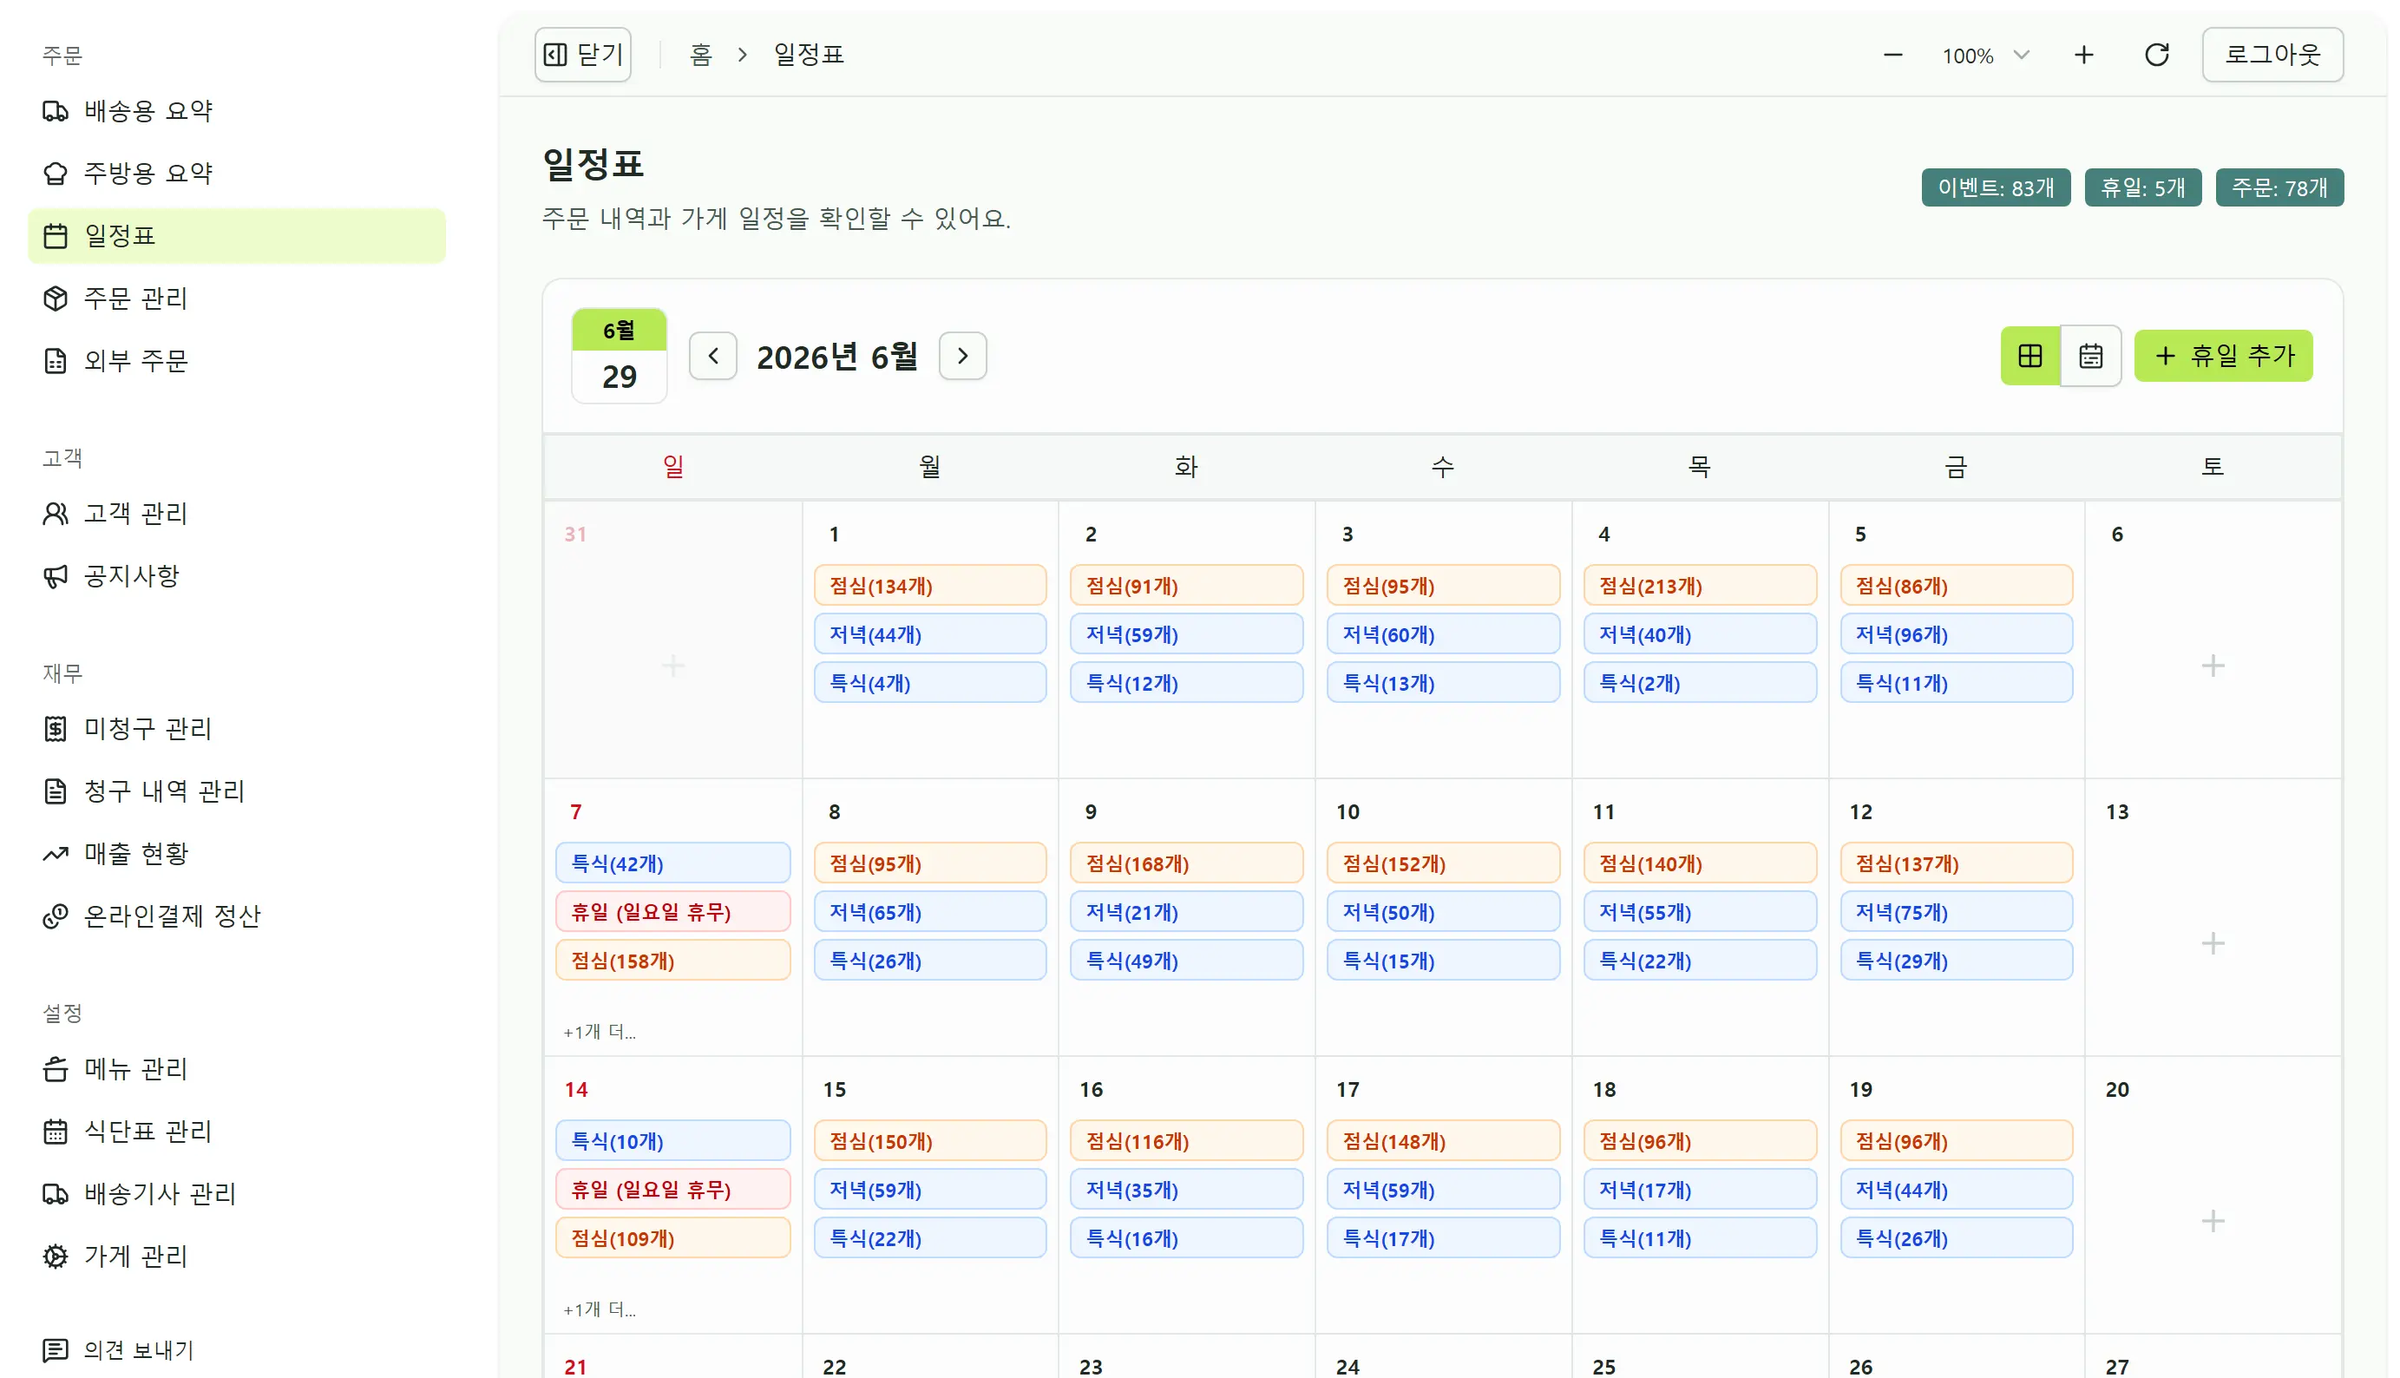The width and height of the screenshot is (2400, 1378).
Task: Zoom out with the minus icon
Action: tap(1892, 55)
